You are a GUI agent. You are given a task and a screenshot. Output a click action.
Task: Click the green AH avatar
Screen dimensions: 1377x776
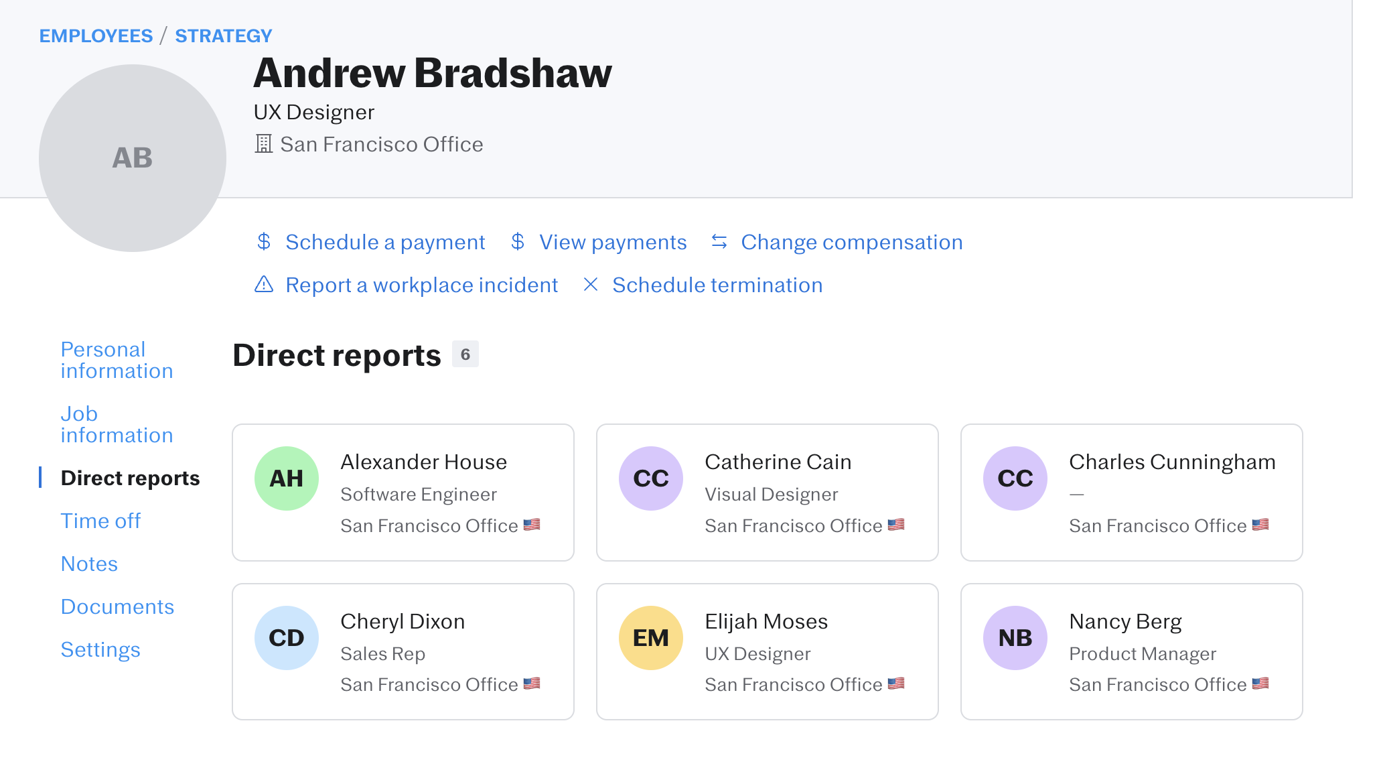(287, 478)
